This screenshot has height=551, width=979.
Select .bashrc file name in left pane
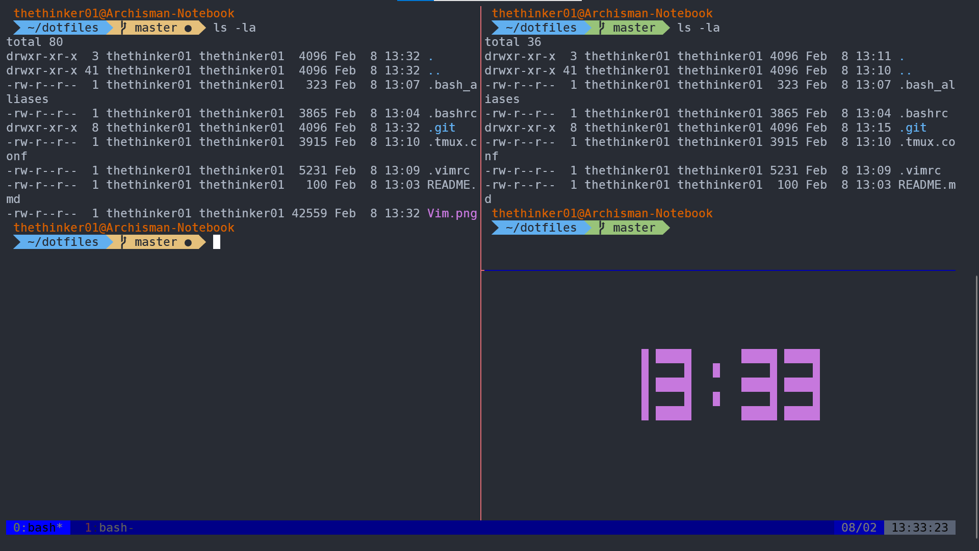452,113
